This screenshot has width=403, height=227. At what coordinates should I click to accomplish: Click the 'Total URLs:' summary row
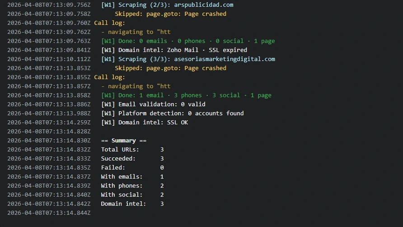pyautogui.click(x=132, y=150)
